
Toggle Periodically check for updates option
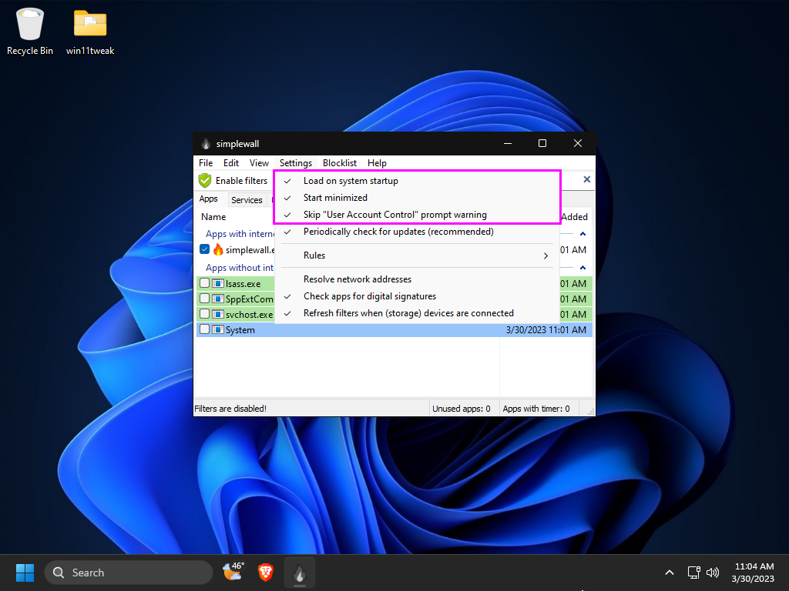coord(417,232)
